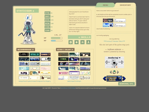Screen dimensions: 149x112
Task: Click the blue souvenir button image
Action: pyautogui.click(x=108, y=25)
